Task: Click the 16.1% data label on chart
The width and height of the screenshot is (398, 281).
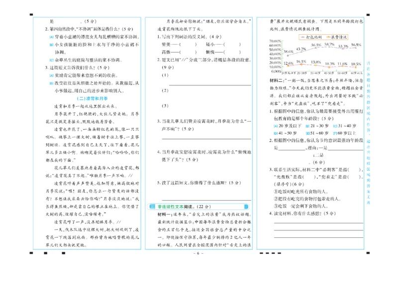Action: (301, 62)
